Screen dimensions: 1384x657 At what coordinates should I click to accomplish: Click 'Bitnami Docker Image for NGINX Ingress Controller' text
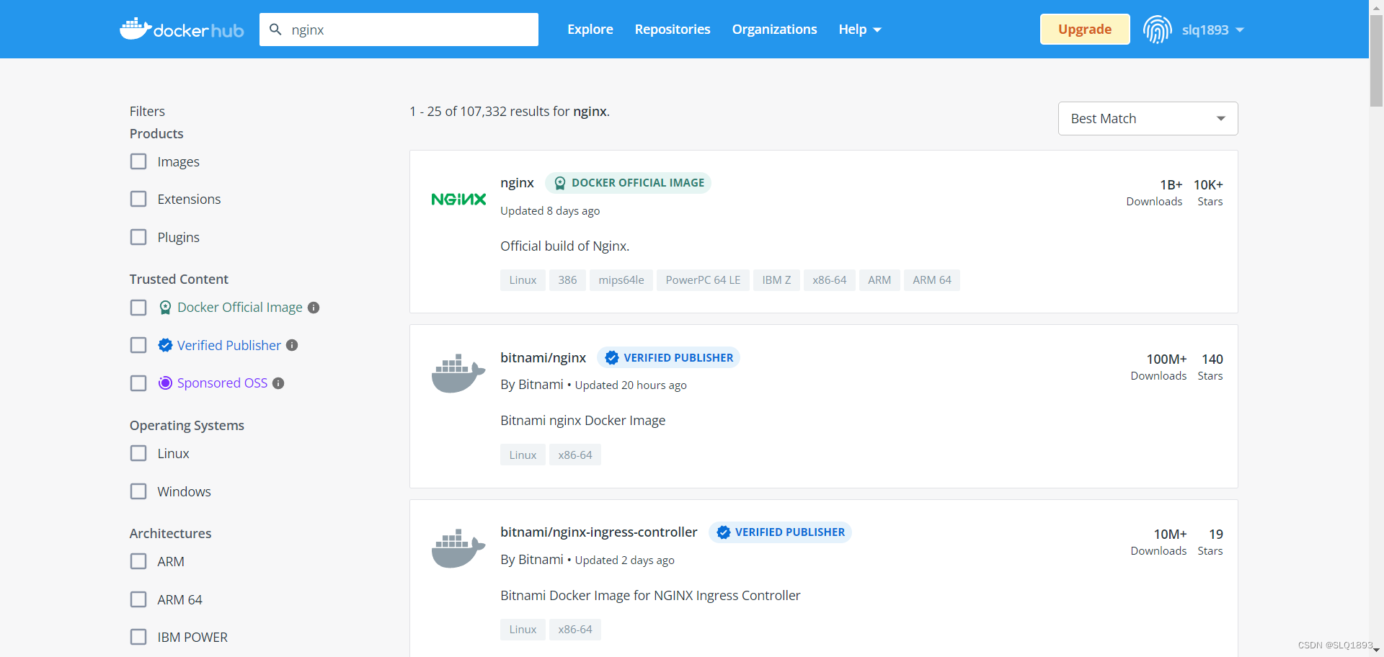650,596
